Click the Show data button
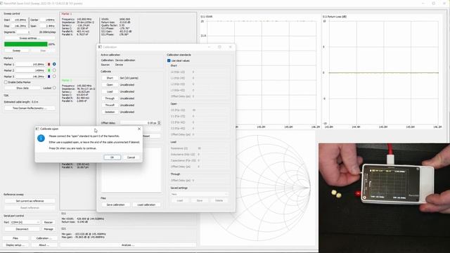This screenshot has width=450, height=253. click(x=22, y=88)
